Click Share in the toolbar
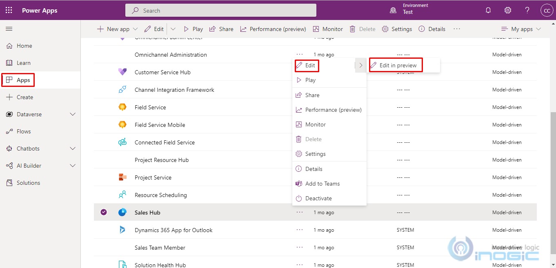This screenshot has width=556, height=268. click(221, 29)
